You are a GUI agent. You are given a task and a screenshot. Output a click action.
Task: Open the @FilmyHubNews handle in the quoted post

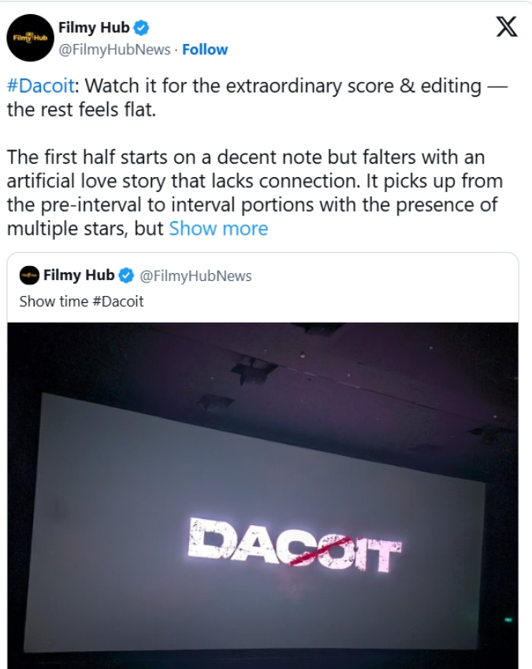[x=195, y=275]
